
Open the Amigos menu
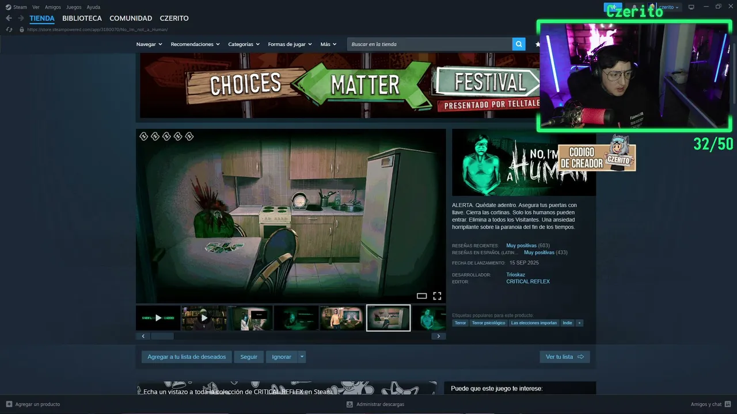(53, 7)
